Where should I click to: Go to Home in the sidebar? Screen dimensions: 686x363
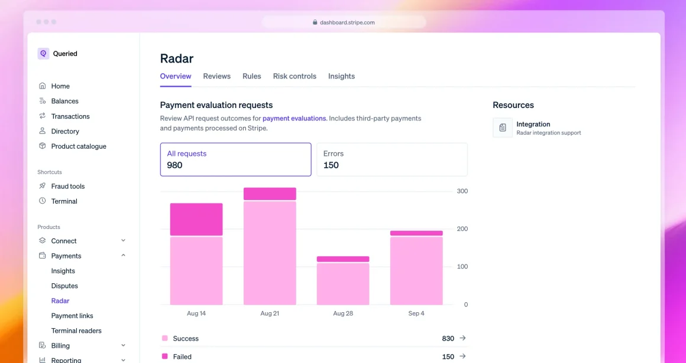60,86
